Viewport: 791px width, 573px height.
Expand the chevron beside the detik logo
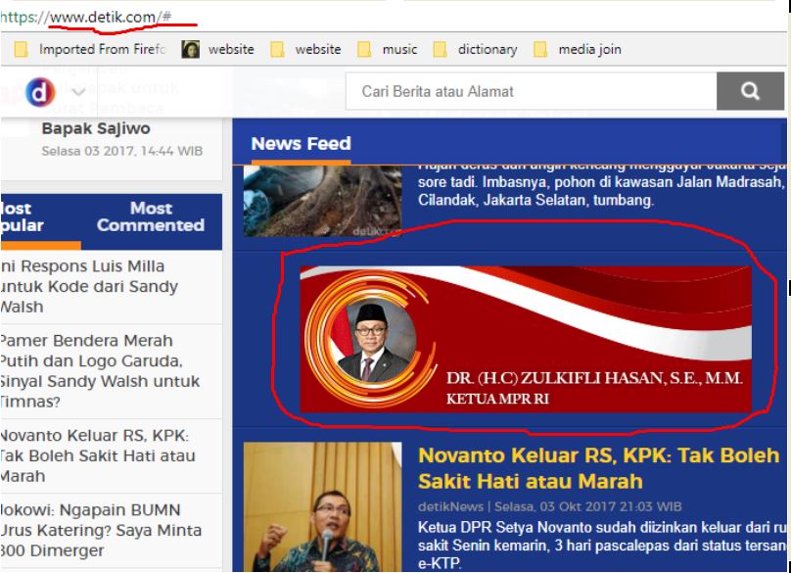[78, 92]
